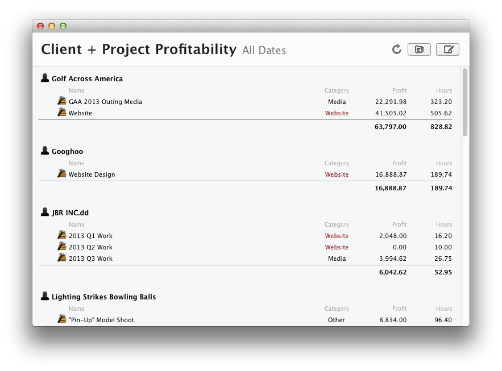Click the 2013 Q2 Work project icon

point(62,247)
